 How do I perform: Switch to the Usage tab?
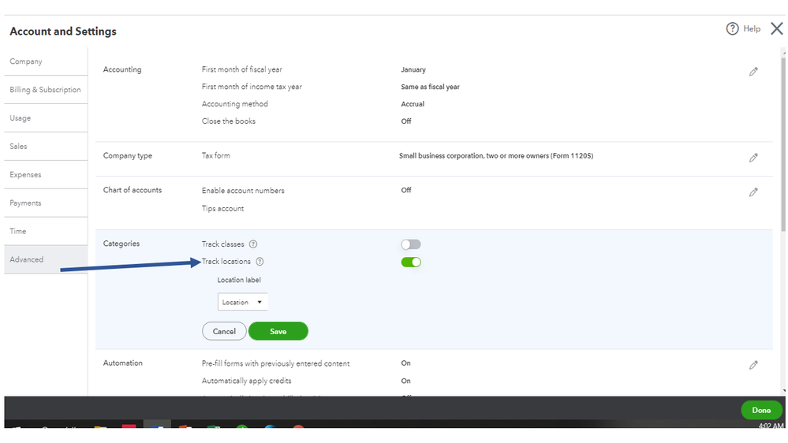(x=46, y=118)
